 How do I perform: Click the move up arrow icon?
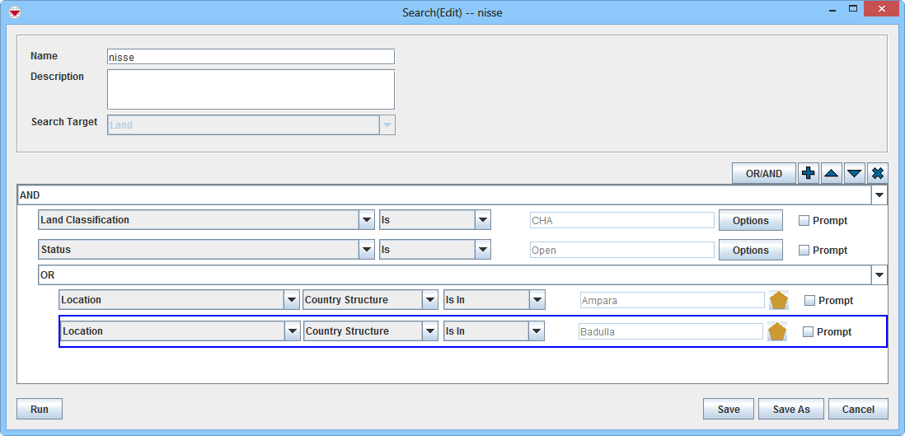(x=832, y=173)
